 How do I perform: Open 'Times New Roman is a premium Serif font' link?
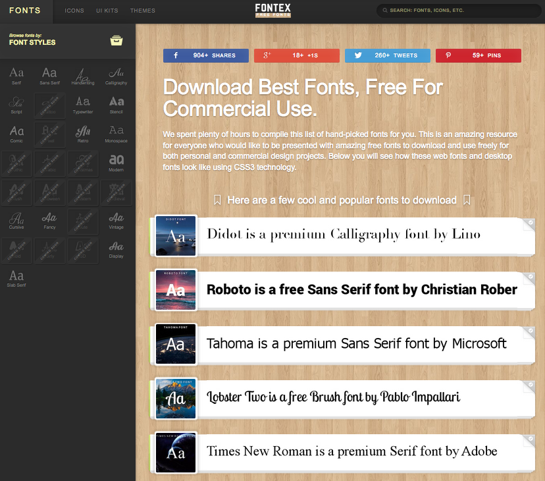coord(351,451)
